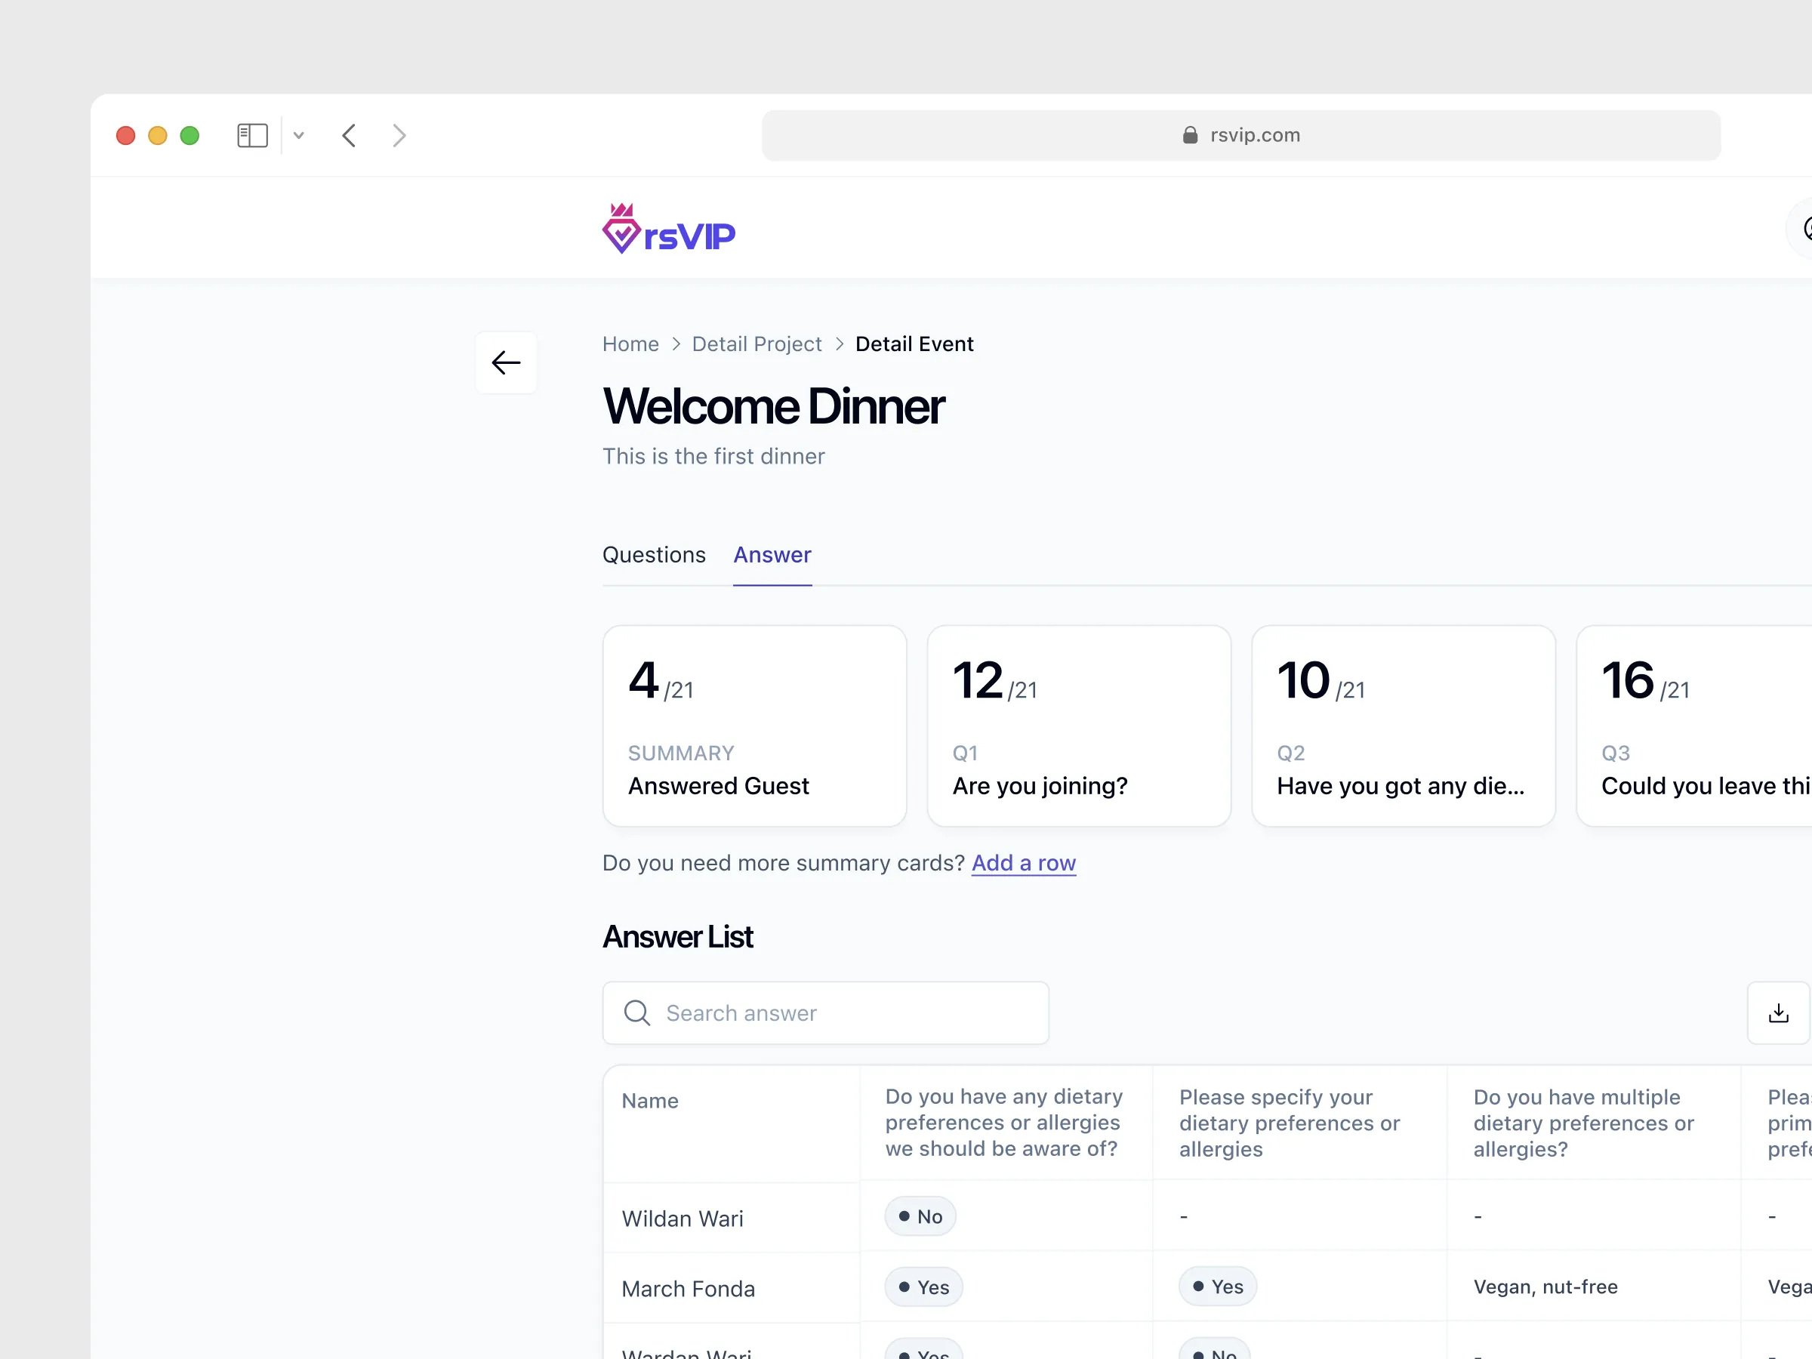Toggle the browser sidebar icon
The width and height of the screenshot is (1812, 1359).
(x=252, y=135)
